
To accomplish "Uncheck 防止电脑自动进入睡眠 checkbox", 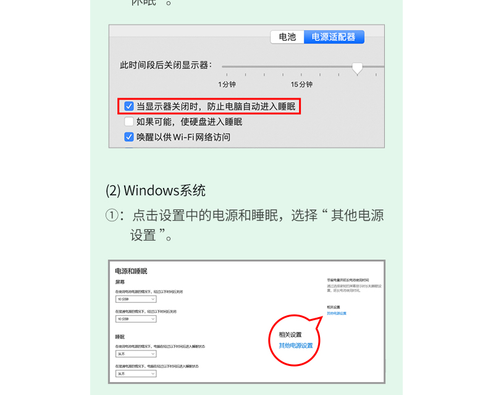I will click(x=129, y=106).
